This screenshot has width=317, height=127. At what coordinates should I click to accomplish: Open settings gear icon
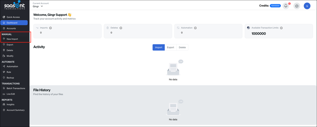pos(297,6)
